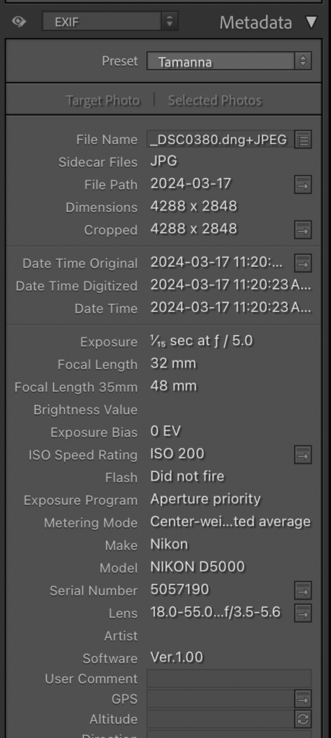Click the Date Time Original arrow icon
This screenshot has width=331, height=738.
tap(303, 264)
